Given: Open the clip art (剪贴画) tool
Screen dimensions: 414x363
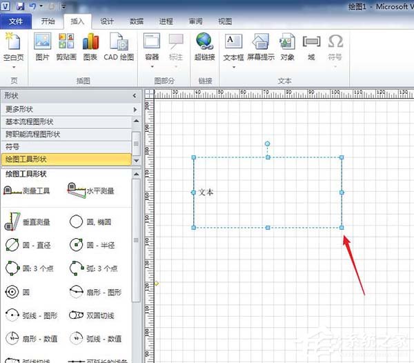Looking at the screenshot, I should click(66, 46).
